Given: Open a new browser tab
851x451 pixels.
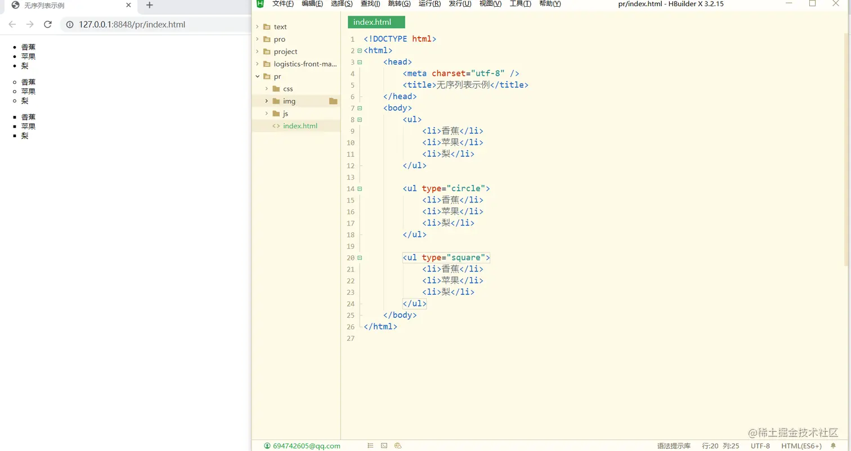Looking at the screenshot, I should click(149, 5).
